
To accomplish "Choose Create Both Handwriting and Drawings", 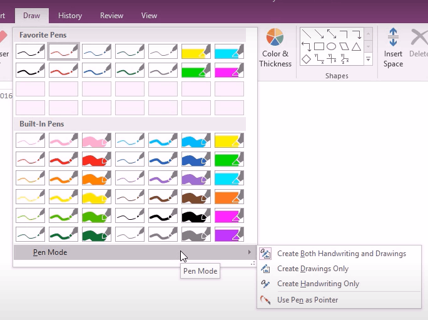I will [x=339, y=254].
